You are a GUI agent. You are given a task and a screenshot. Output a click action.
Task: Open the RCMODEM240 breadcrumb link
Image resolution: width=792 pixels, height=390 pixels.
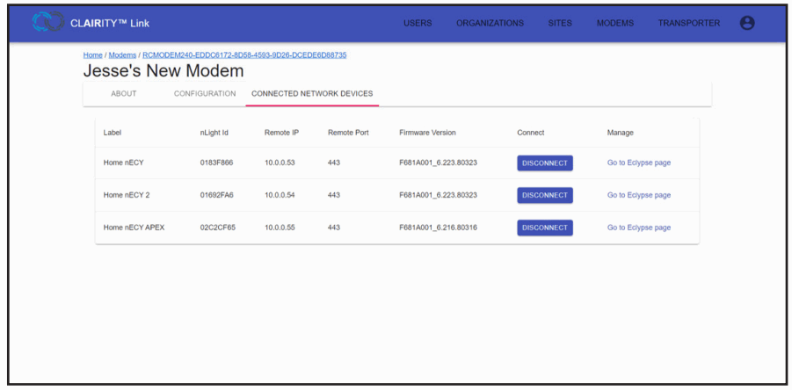(x=244, y=55)
